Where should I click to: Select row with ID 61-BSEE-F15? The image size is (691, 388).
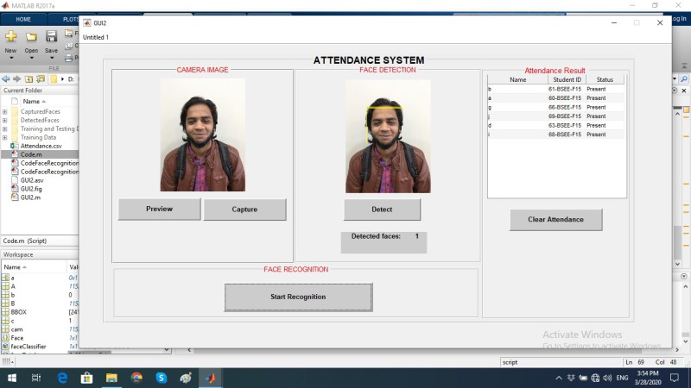pyautogui.click(x=555, y=89)
